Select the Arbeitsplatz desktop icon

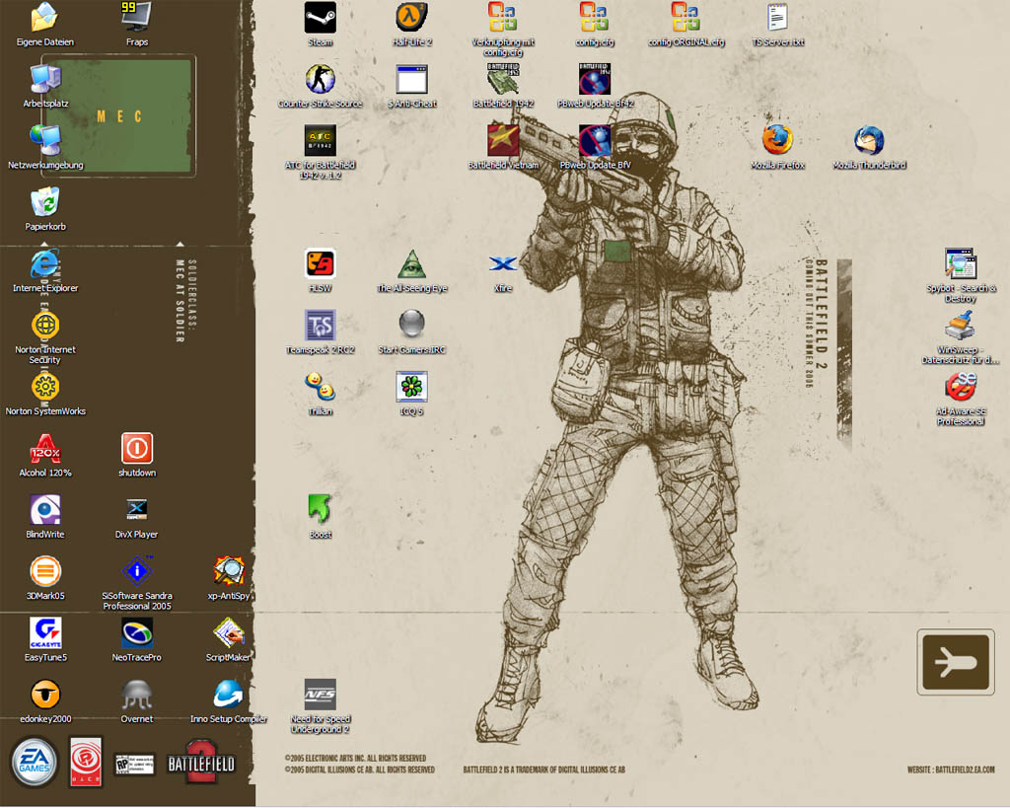45,79
